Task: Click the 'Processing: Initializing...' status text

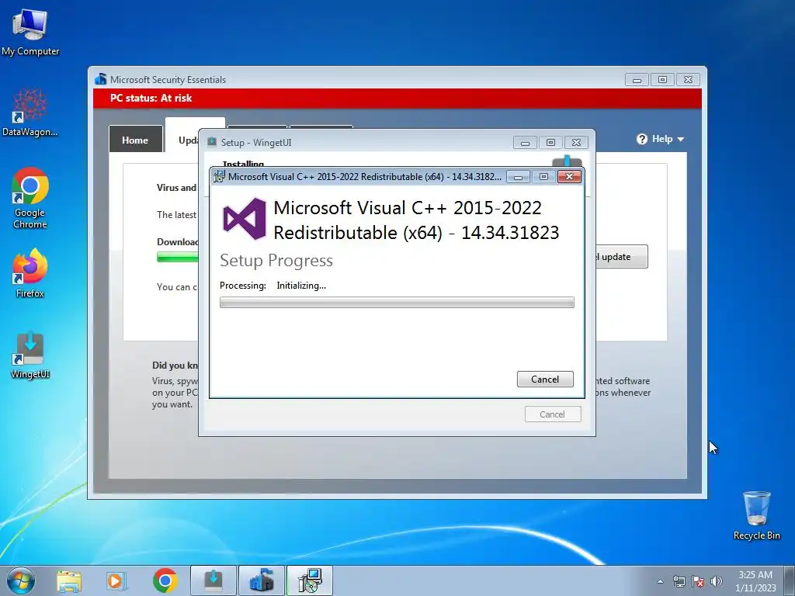Action: (x=273, y=286)
